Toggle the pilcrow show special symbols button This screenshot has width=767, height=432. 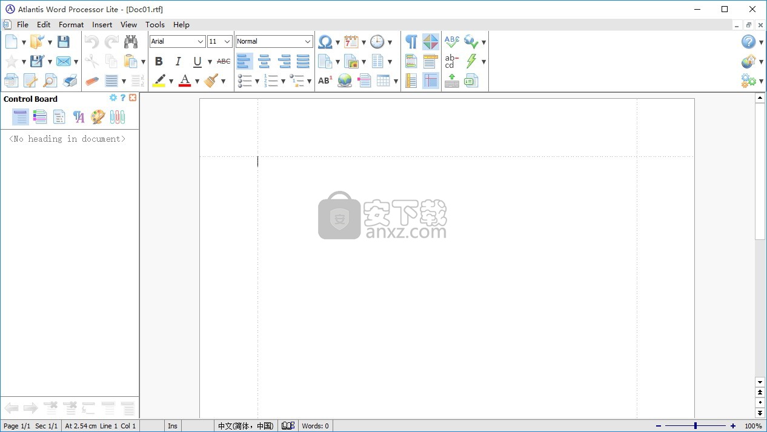pos(411,42)
